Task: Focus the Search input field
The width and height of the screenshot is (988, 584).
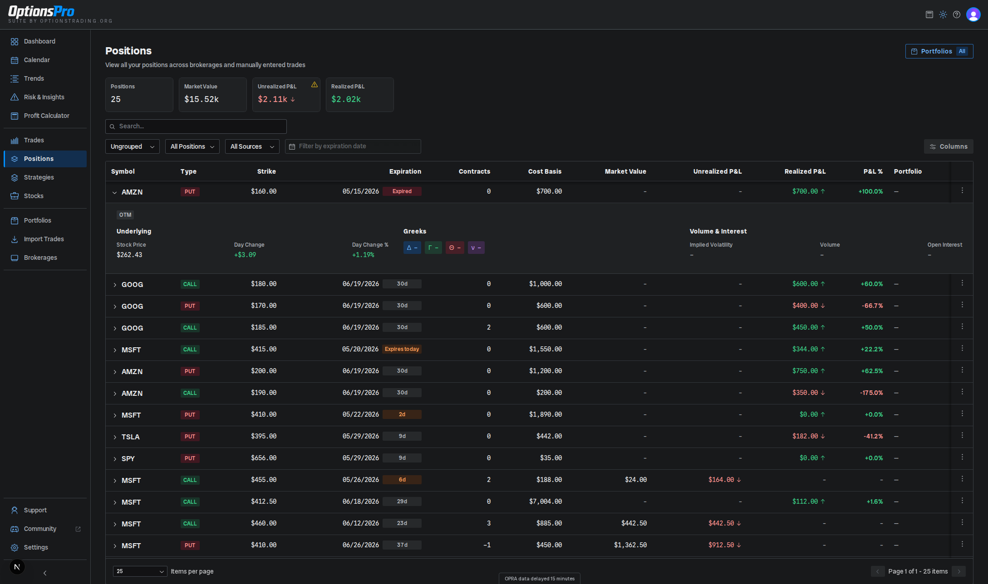Action: pos(196,127)
